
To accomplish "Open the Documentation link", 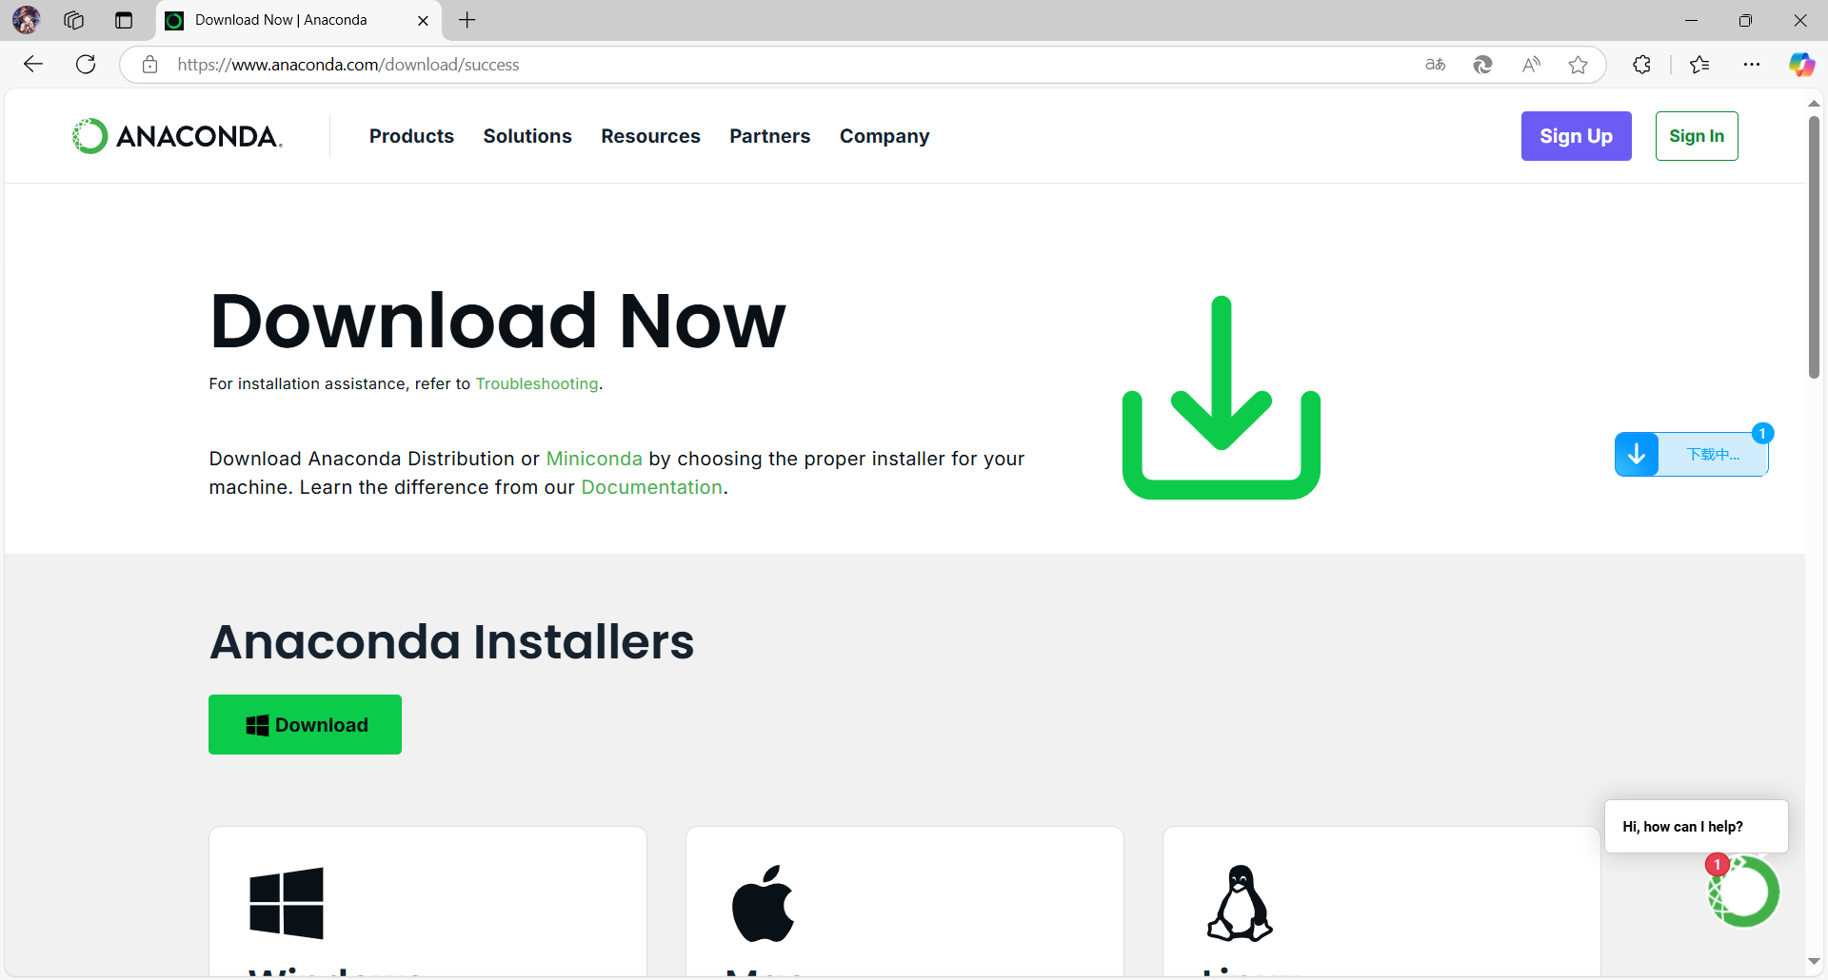I will tap(651, 487).
